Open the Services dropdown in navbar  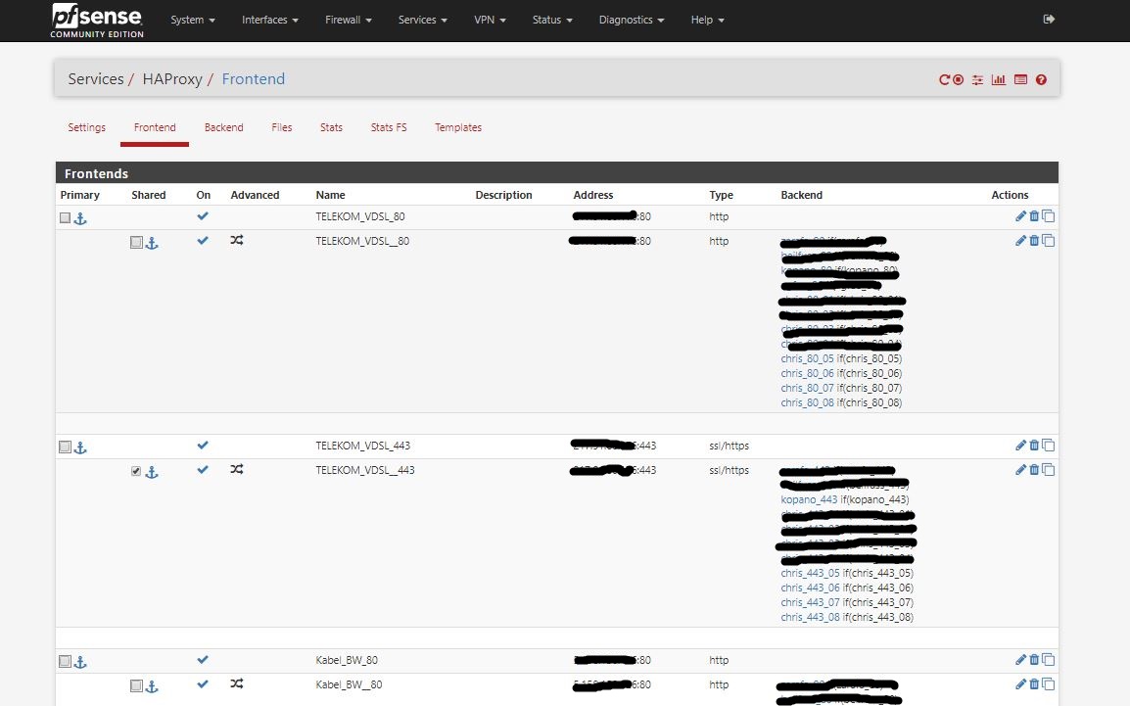423,20
